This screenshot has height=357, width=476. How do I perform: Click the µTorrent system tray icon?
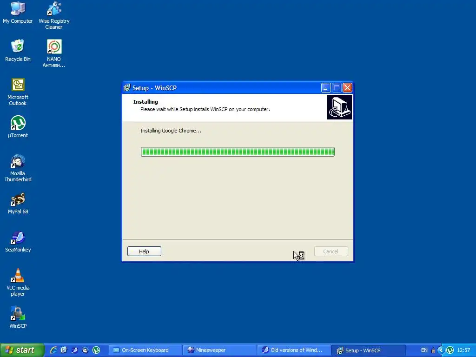[450, 350]
